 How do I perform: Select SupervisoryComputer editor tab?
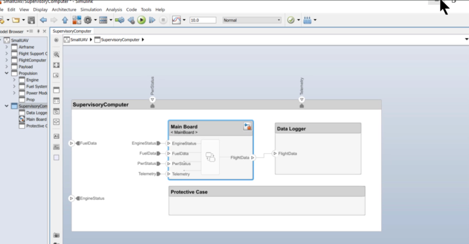pyautogui.click(x=72, y=31)
